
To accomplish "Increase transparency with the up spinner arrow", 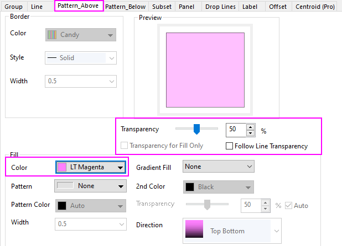I will tap(251, 127).
